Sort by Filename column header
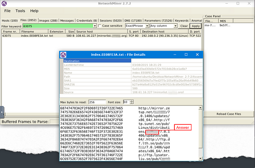255x168 pixels. point(34,31)
